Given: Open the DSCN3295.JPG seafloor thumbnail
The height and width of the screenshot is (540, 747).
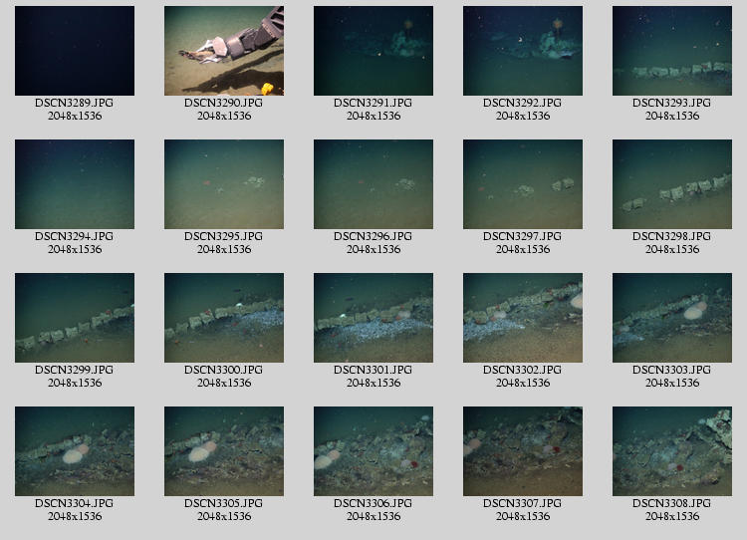Looking at the screenshot, I should [224, 184].
